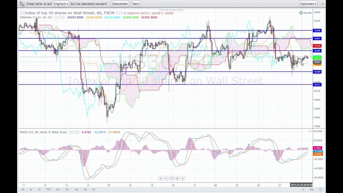Select the 5y time range

coord(31,190)
